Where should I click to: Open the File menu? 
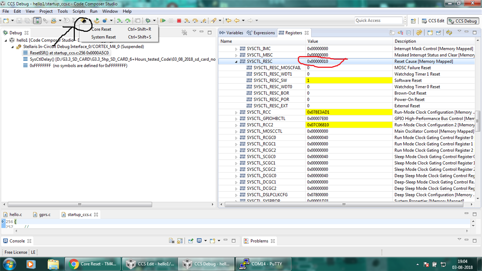tap(6, 11)
